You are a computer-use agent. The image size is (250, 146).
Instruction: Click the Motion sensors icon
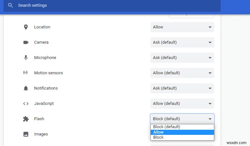point(26,73)
